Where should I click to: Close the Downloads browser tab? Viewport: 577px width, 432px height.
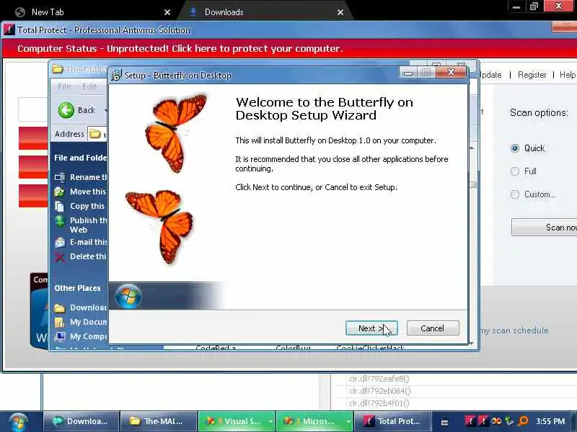pos(340,12)
